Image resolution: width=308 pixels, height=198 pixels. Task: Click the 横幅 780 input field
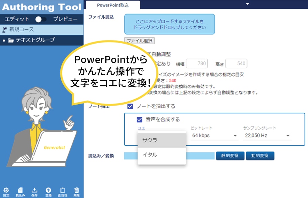tap(197, 63)
